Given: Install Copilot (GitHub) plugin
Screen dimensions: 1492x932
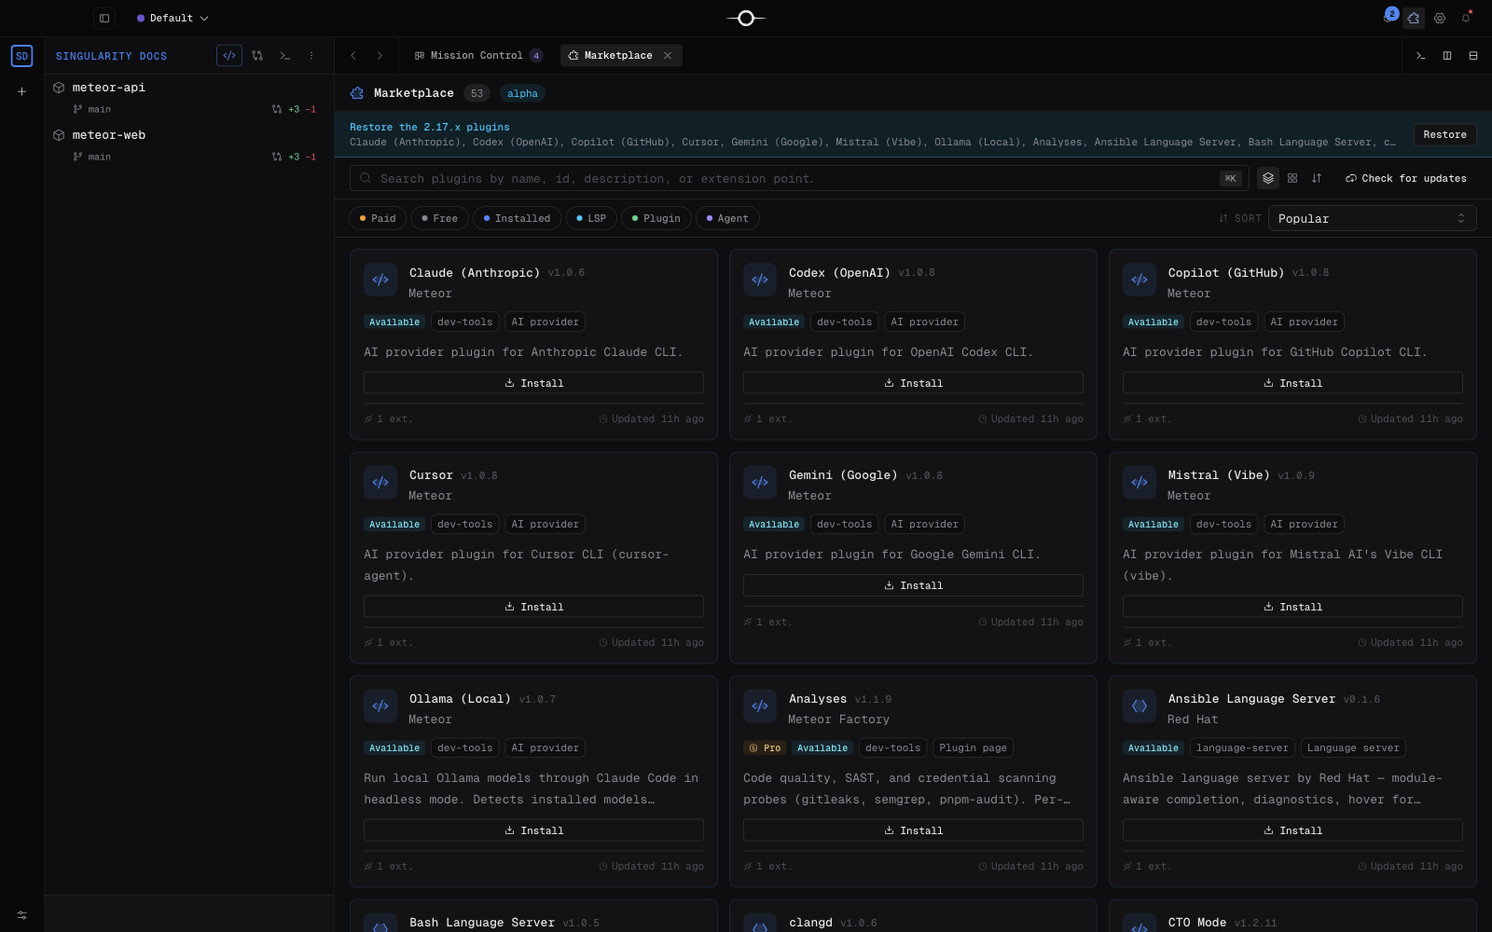Looking at the screenshot, I should click(x=1292, y=383).
